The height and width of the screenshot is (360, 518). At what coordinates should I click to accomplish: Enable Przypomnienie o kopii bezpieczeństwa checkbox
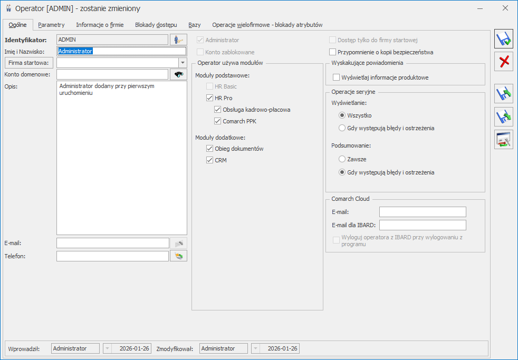332,52
